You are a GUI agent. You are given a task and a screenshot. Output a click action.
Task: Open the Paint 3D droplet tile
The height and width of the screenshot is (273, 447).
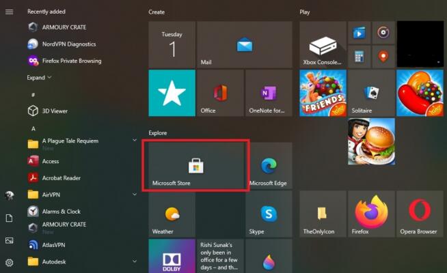[269, 256]
